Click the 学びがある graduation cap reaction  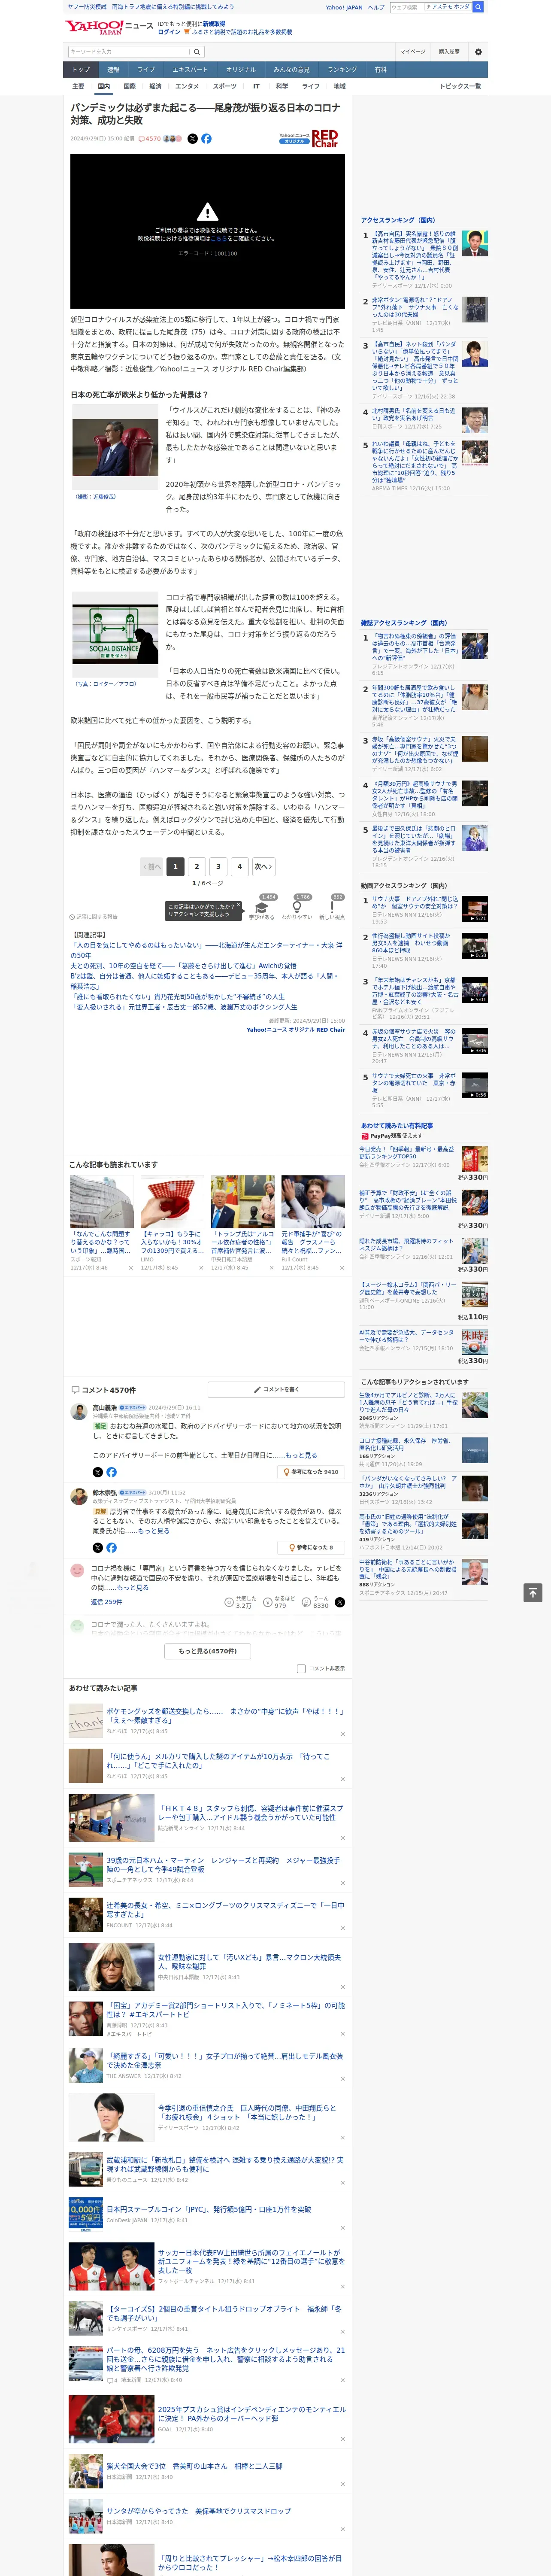pos(262,908)
